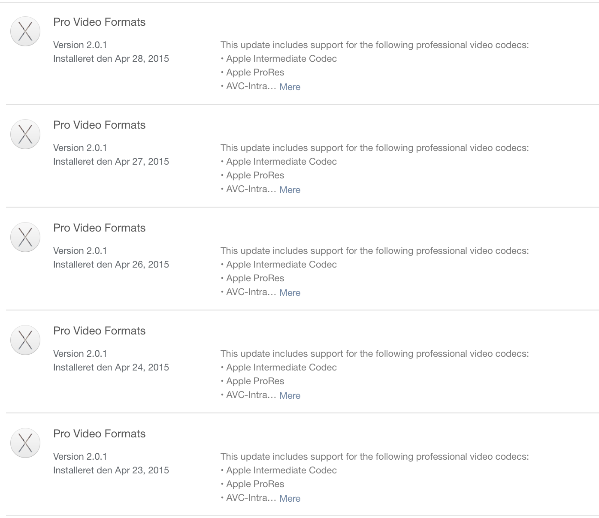The width and height of the screenshot is (599, 518).
Task: Click the OS X icon for Apr 24 update
Action: [25, 340]
